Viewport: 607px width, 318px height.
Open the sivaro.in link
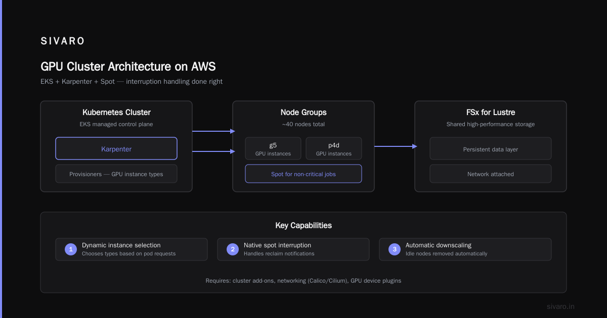[561, 306]
